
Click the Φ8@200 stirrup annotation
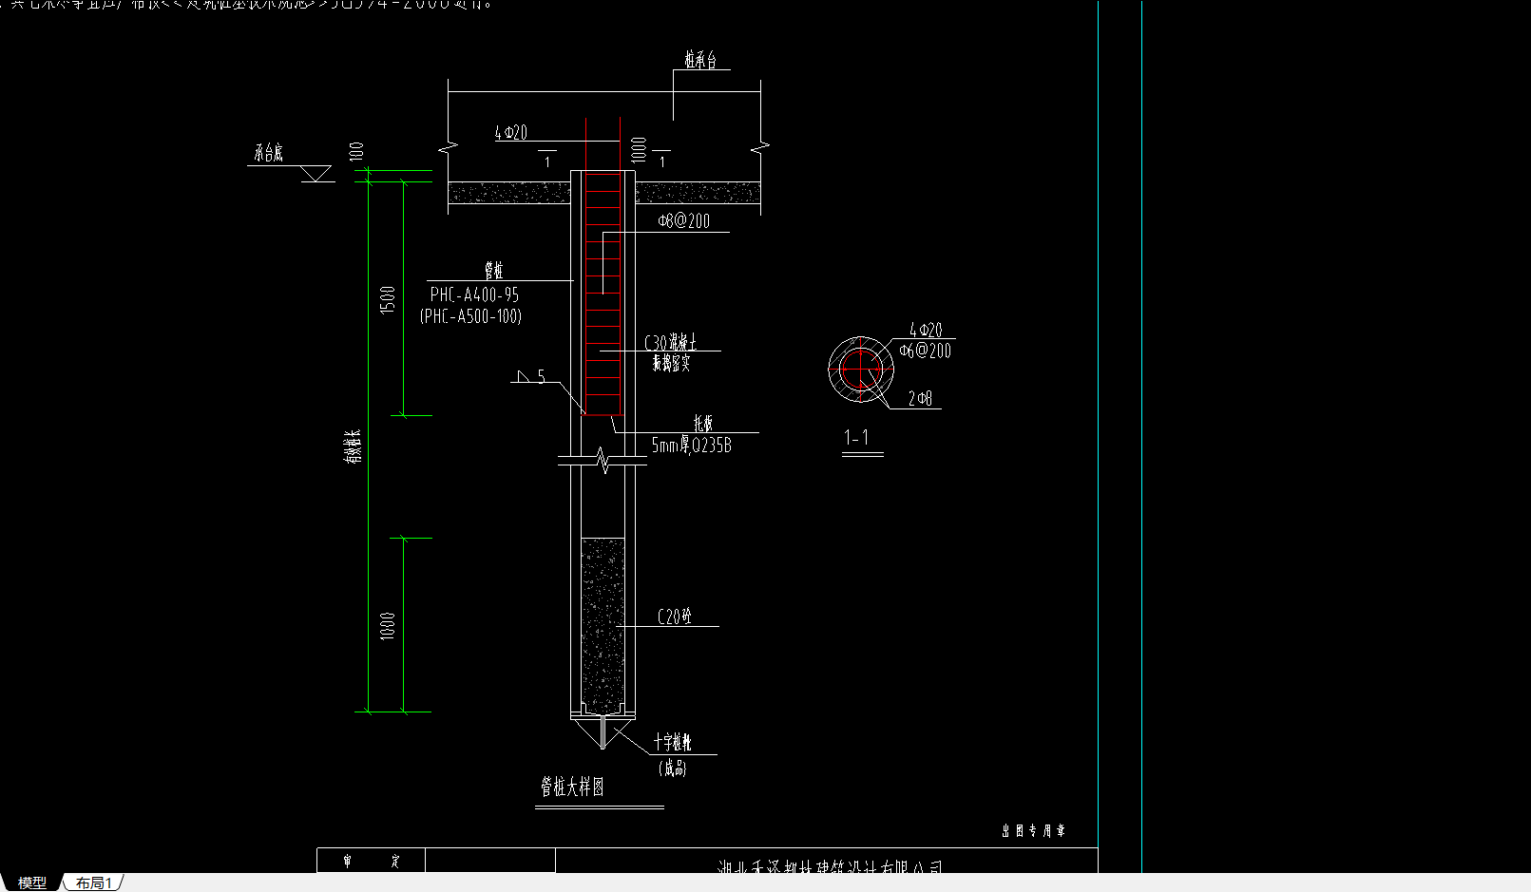[x=683, y=220]
